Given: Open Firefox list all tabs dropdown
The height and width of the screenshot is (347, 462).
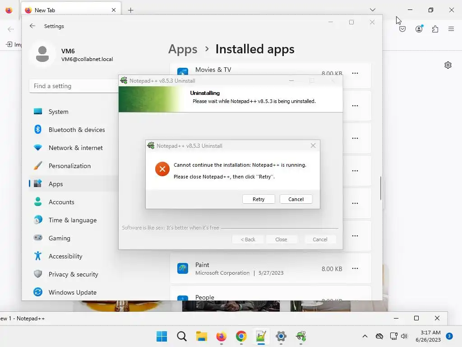Looking at the screenshot, I should pyautogui.click(x=372, y=10).
